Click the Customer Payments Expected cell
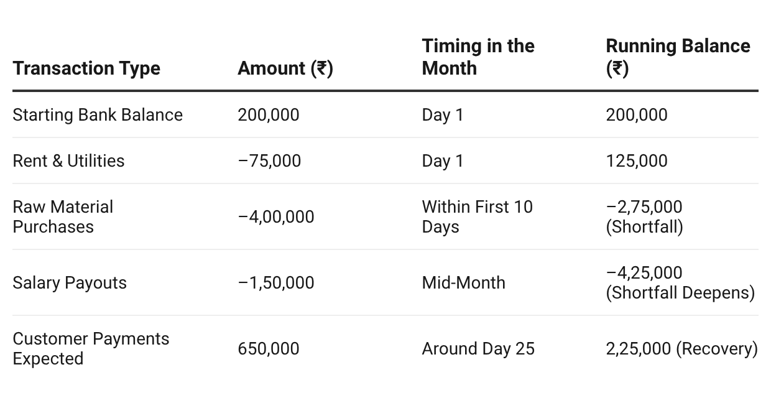This screenshot has width=771, height=403. [91, 349]
